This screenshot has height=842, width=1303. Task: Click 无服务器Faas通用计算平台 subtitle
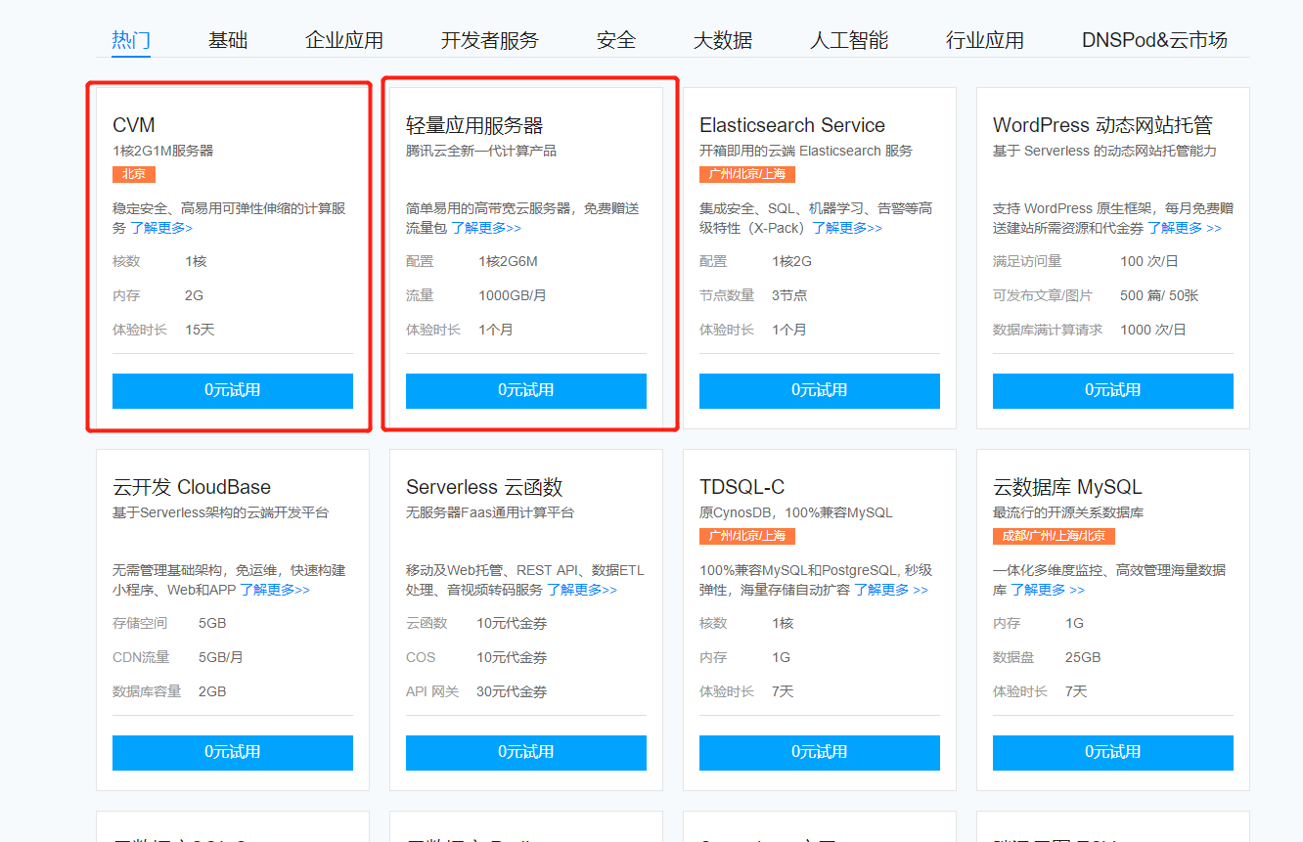[490, 512]
